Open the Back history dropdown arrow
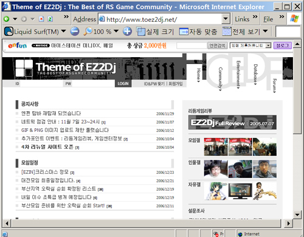304x237 pixels. (15, 19)
